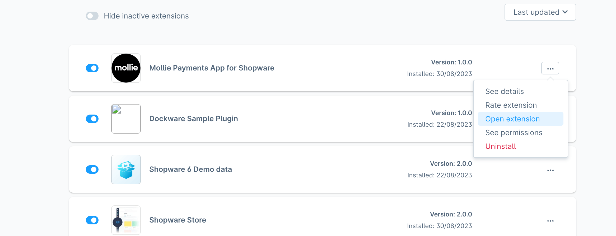The width and height of the screenshot is (616, 236).
Task: Open three-dot menu for Shopware 6 Demo data
Action: (550, 170)
